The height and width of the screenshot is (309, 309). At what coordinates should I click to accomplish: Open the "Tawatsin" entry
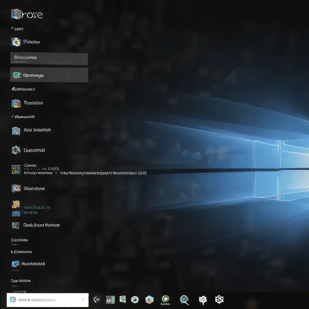(33, 103)
